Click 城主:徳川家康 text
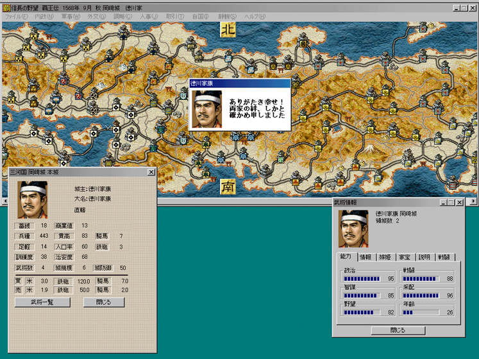Screen dimensions: 479x359 92,189
